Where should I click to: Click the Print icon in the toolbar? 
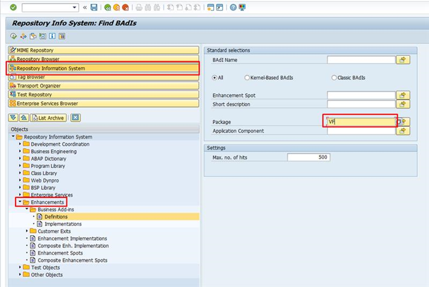pos(139,7)
